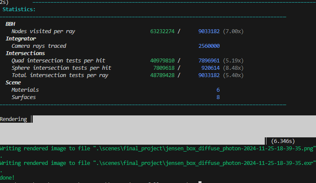The image size is (316, 183).
Task: Click the value 7809618
Action: 164,68
